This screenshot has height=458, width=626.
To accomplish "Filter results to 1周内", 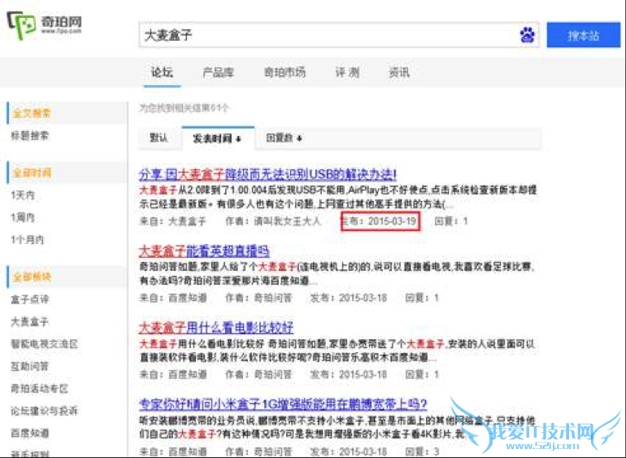I will [x=23, y=217].
